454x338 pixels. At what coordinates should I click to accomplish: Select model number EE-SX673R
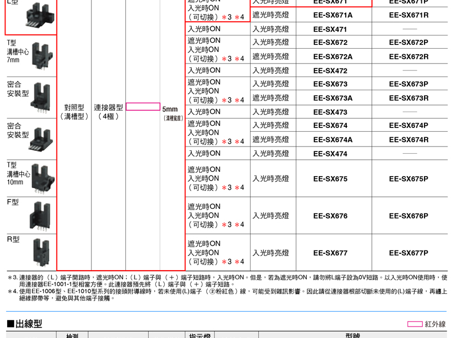[409, 98]
